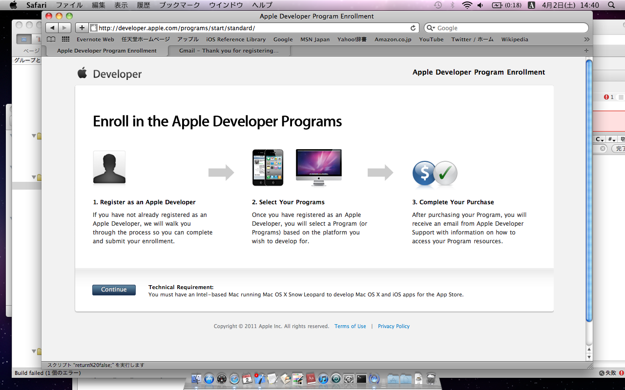Open Dashboard from the Dock
This screenshot has height=390, width=625.
(222, 379)
